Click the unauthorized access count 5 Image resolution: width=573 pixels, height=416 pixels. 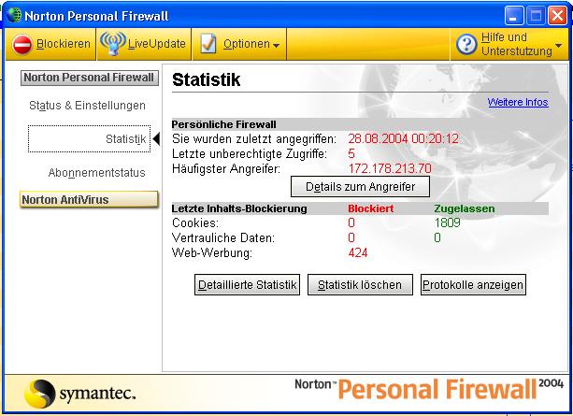click(351, 153)
